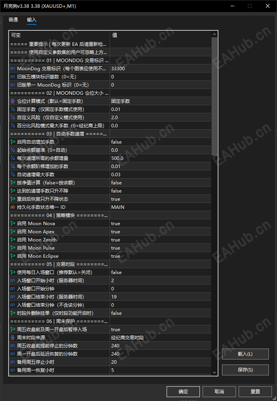The image size is (277, 401).
Task: Select the 06 | 周末保护 section header row
Action: (x=110, y=321)
